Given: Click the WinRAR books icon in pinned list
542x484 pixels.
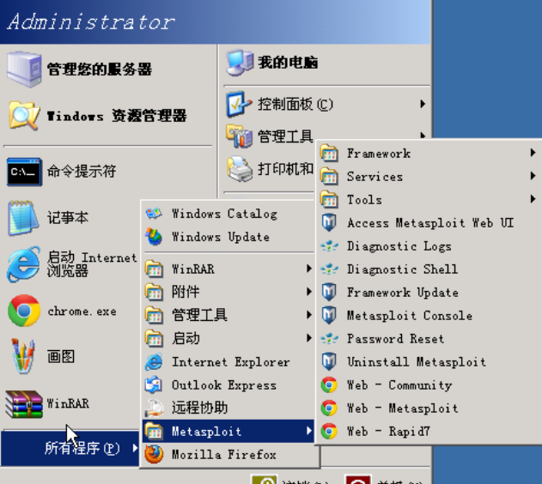Looking at the screenshot, I should pos(24,403).
